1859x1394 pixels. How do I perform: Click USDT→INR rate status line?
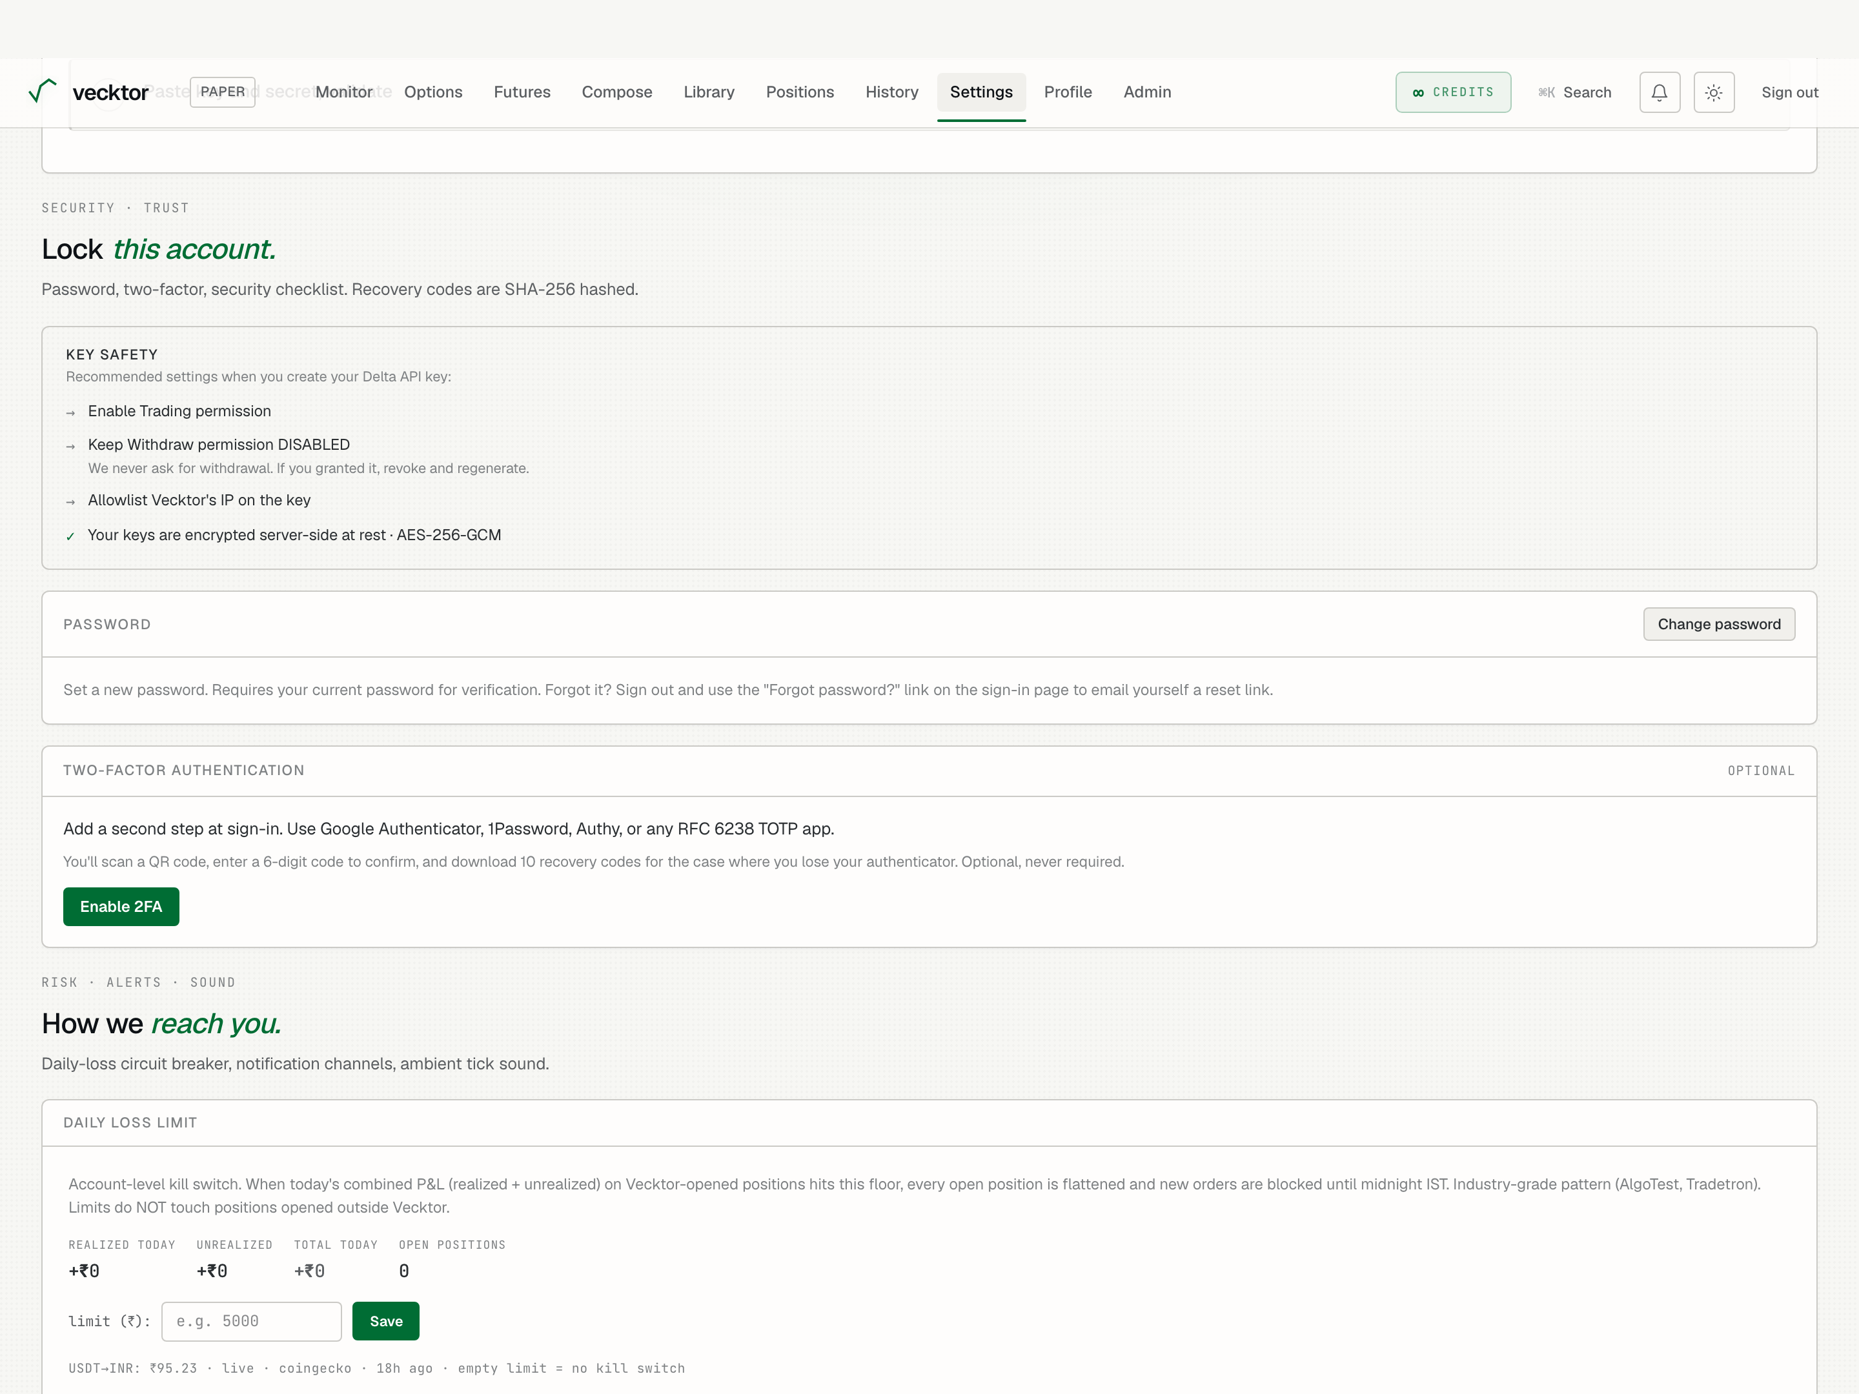[x=376, y=1368]
